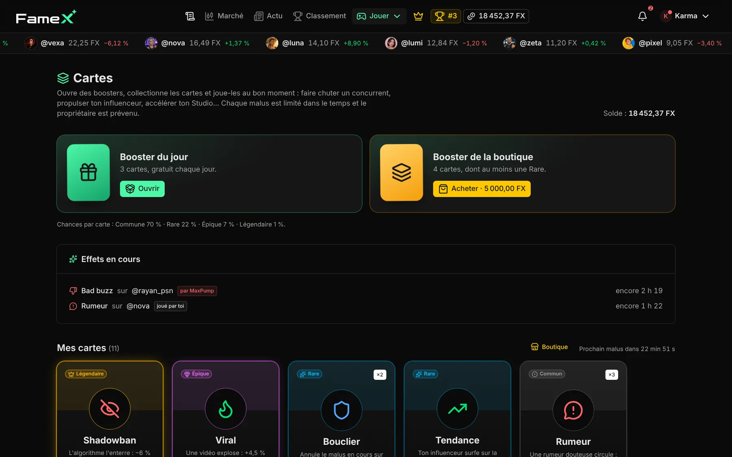
Task: Open the Classement leaderboard
Action: (320, 16)
